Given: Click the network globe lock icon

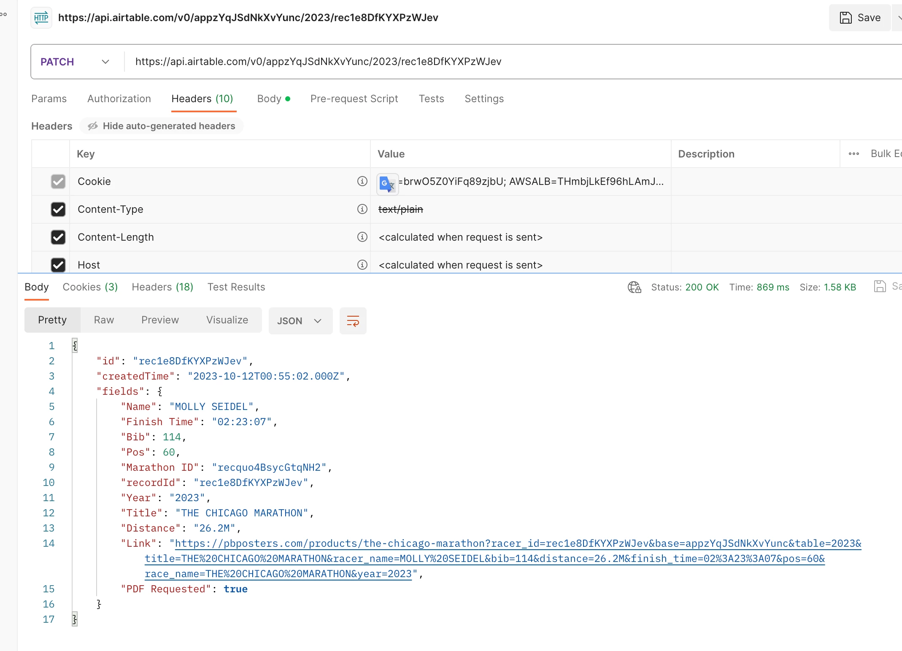Looking at the screenshot, I should pyautogui.click(x=634, y=287).
